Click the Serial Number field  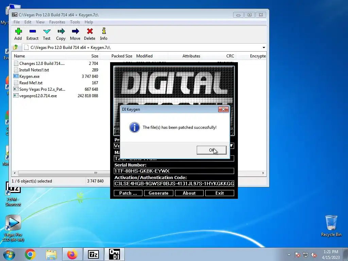pyautogui.click(x=174, y=171)
